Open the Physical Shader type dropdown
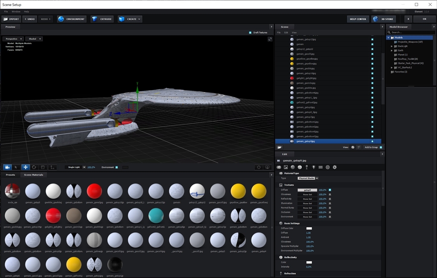 308,178
